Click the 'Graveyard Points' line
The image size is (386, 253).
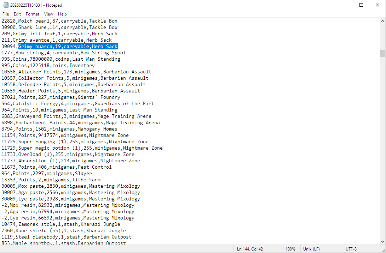pos(76,116)
